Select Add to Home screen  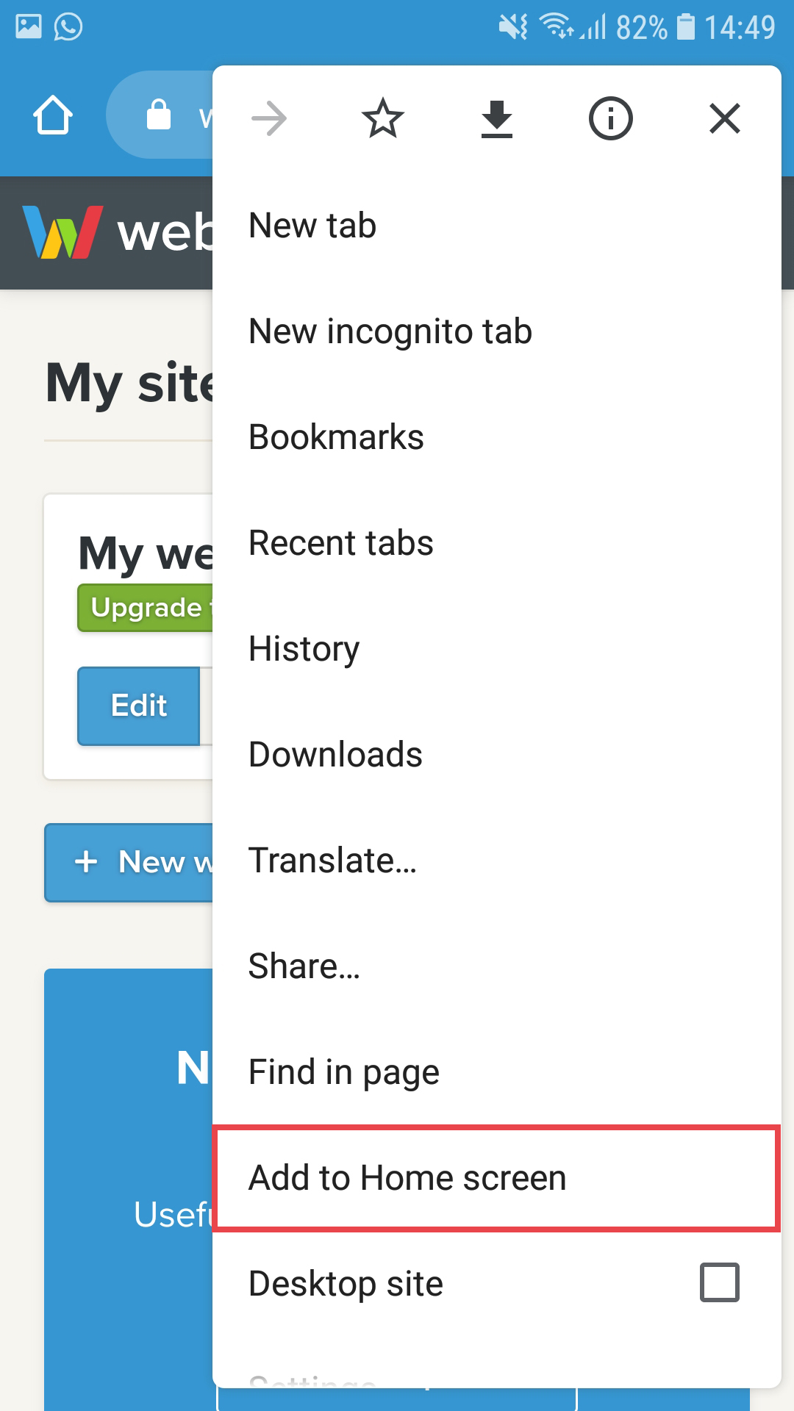(x=407, y=1178)
